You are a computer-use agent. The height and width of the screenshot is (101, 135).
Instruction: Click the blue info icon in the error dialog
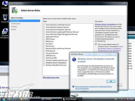[x=74, y=60]
